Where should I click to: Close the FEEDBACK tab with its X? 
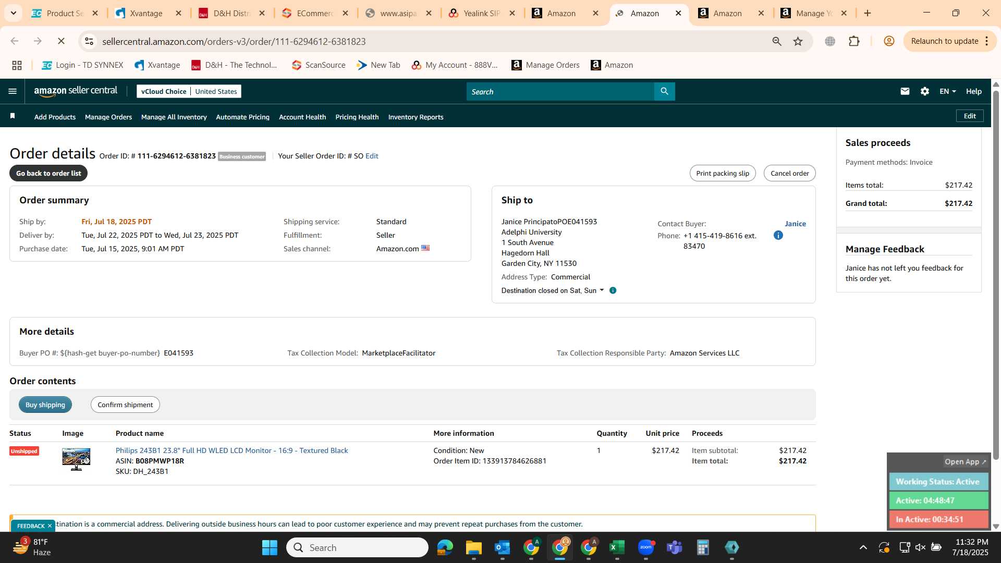50,526
